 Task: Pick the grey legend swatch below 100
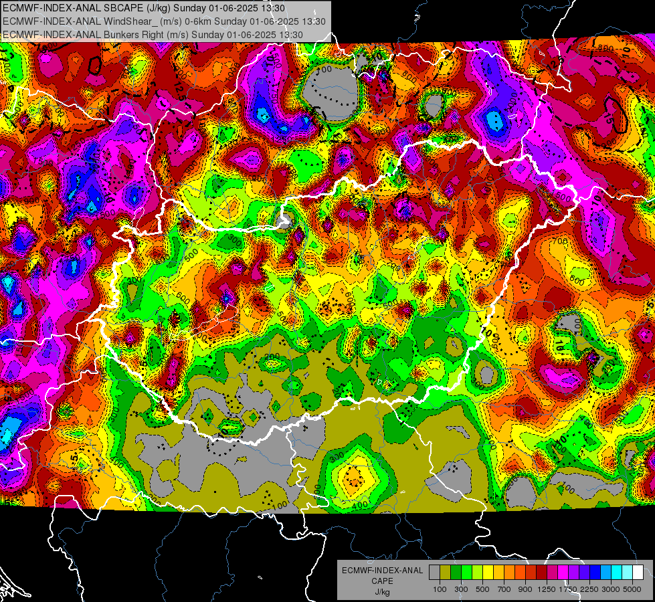click(434, 572)
